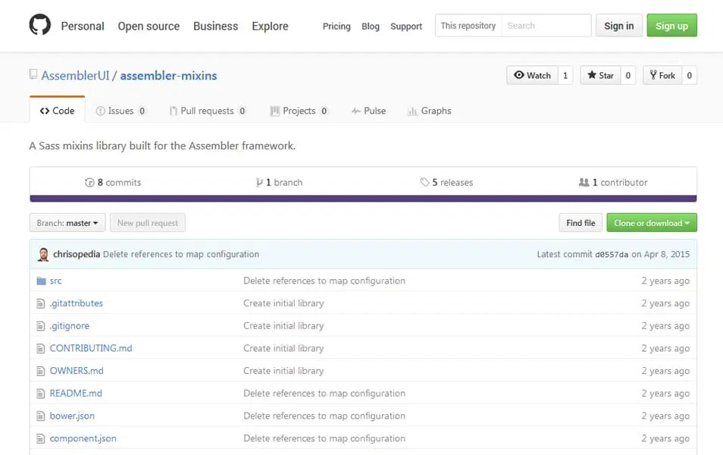Viewport: 723px width, 455px height.
Task: Open the component.json file
Action: [x=83, y=438]
